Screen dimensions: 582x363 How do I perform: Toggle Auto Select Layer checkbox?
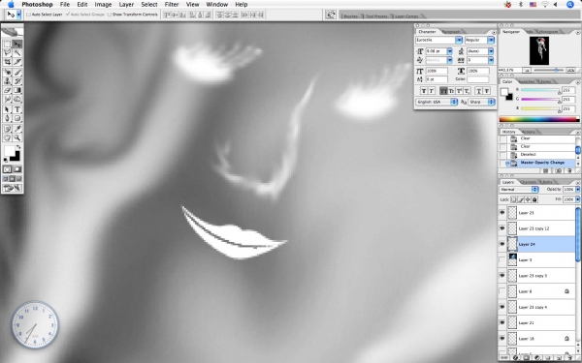[x=28, y=15]
